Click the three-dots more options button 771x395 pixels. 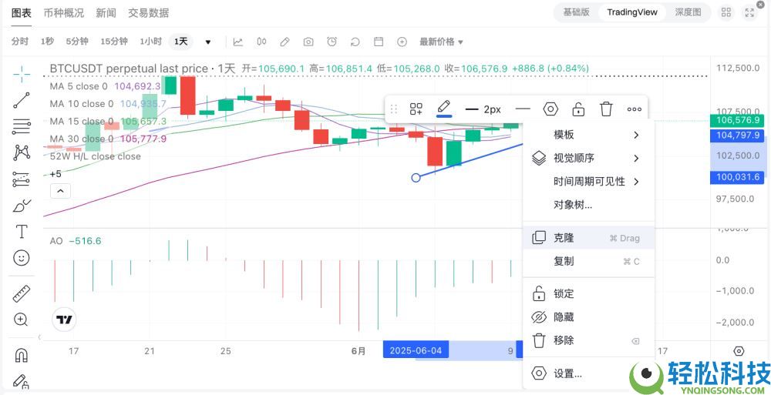[635, 109]
